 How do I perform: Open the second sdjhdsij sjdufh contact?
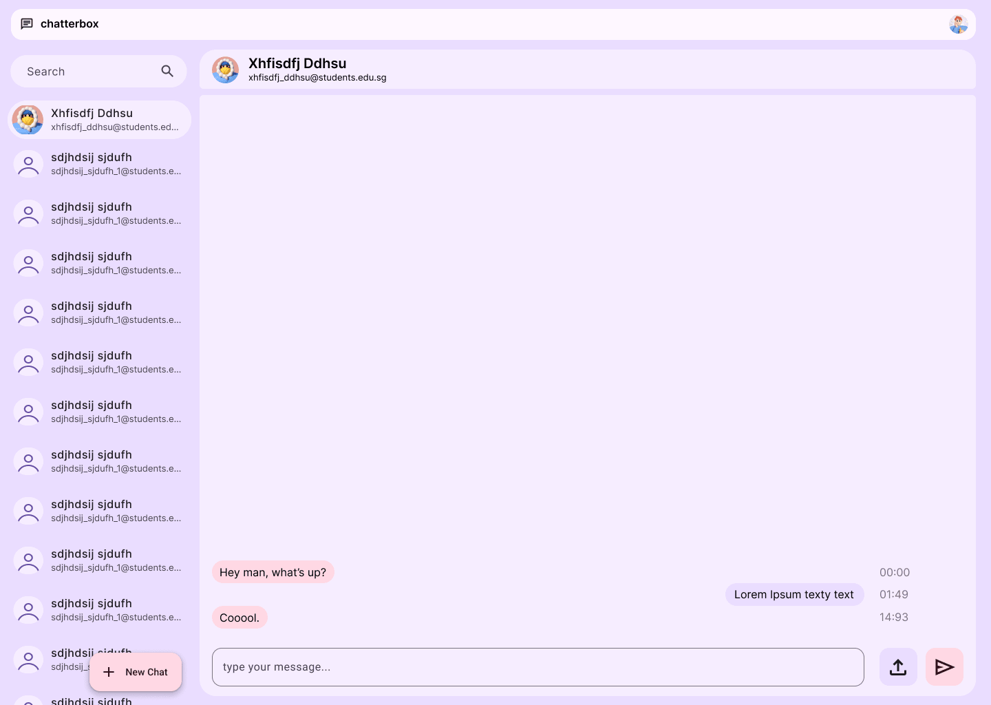pyautogui.click(x=99, y=213)
